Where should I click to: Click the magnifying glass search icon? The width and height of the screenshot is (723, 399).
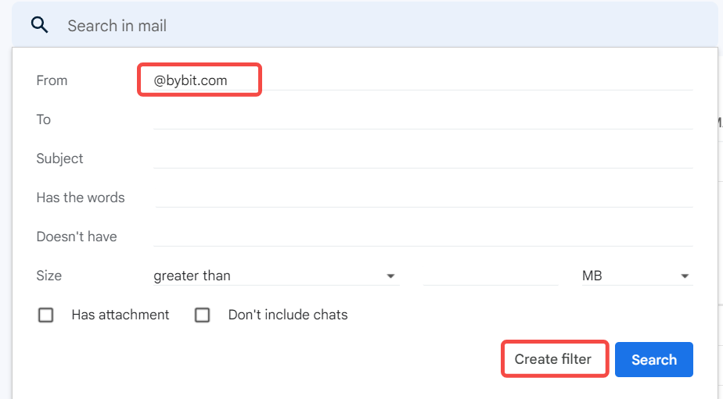click(x=40, y=25)
